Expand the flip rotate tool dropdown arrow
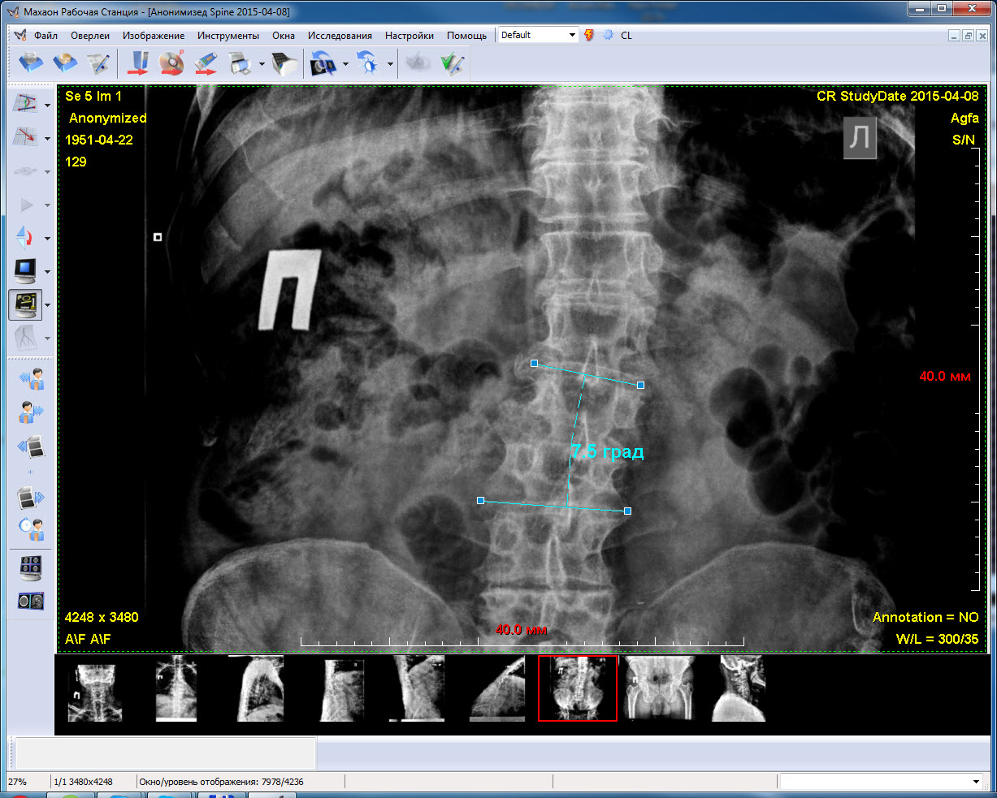 [47, 239]
